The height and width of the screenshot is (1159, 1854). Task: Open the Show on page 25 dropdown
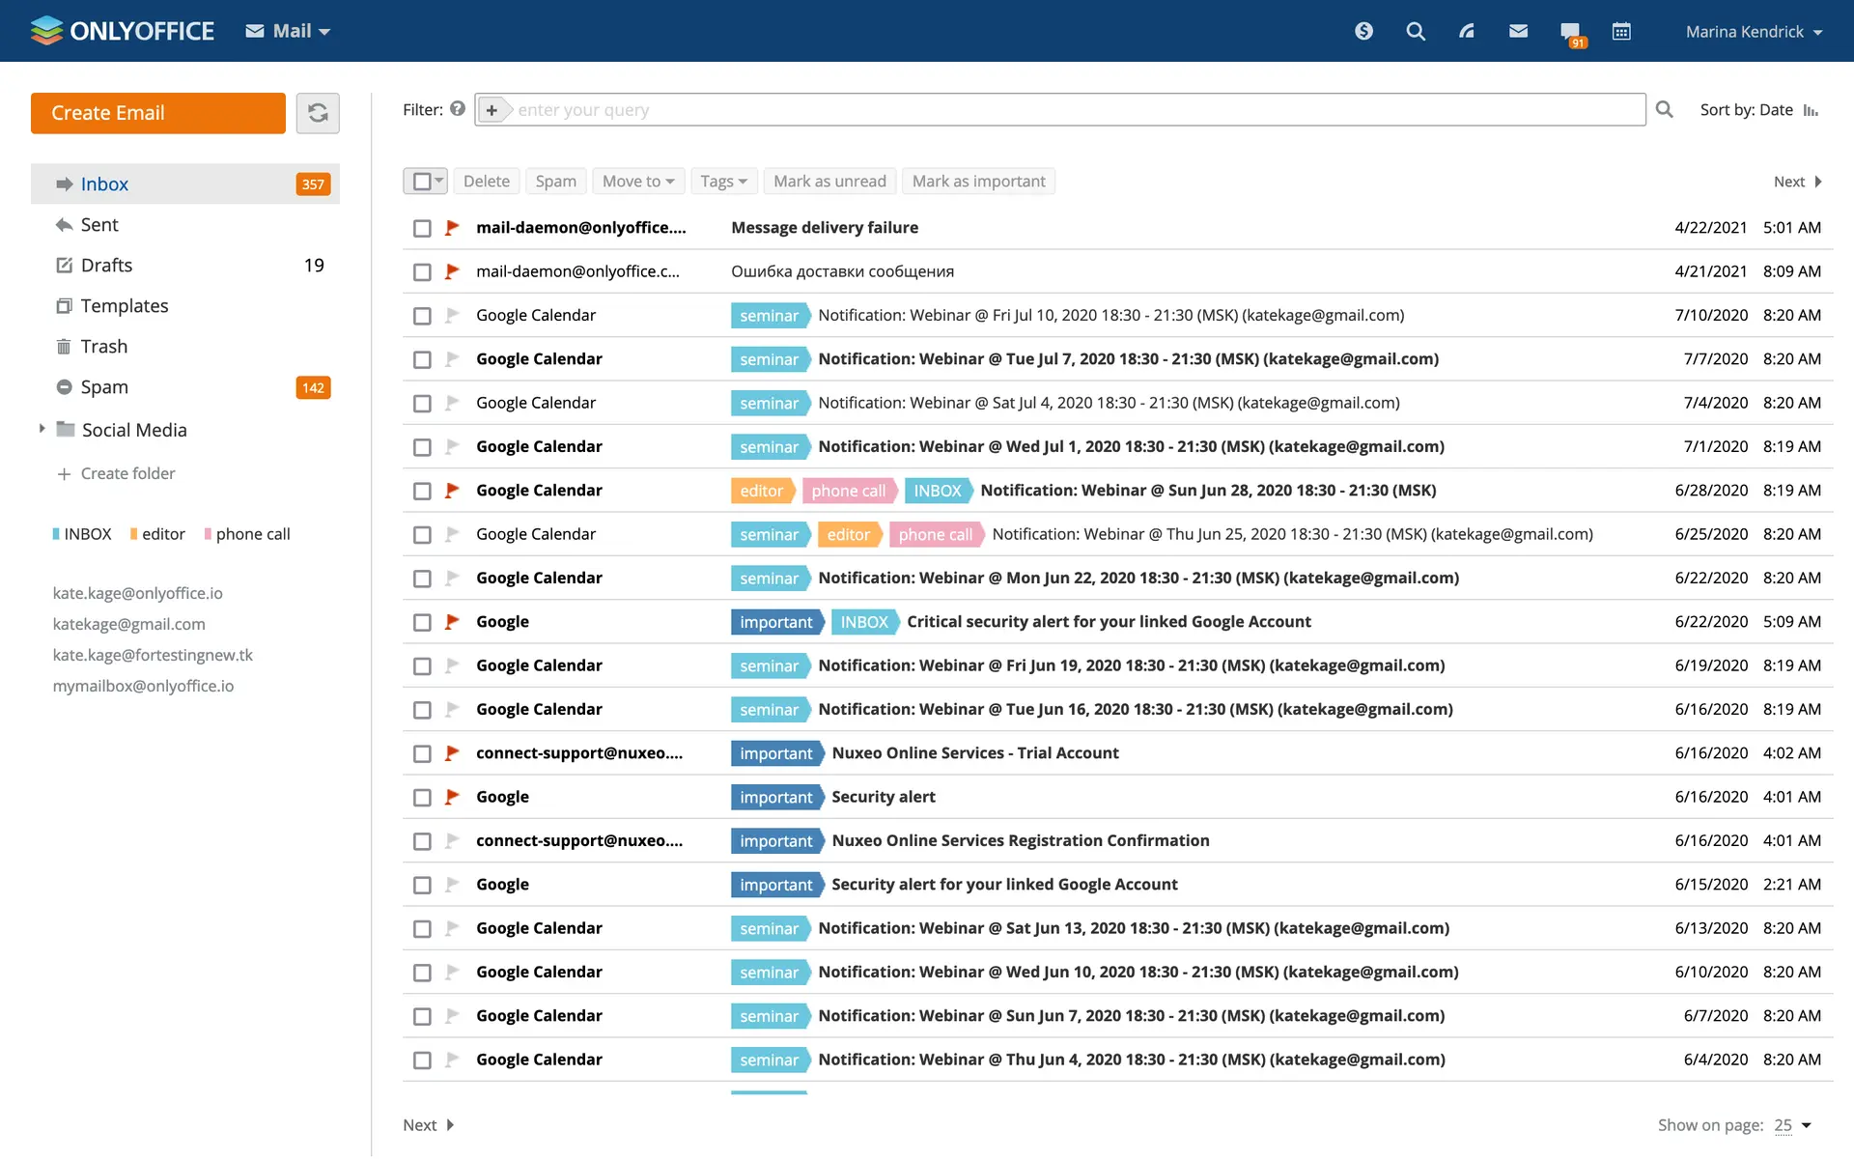pos(1792,1125)
